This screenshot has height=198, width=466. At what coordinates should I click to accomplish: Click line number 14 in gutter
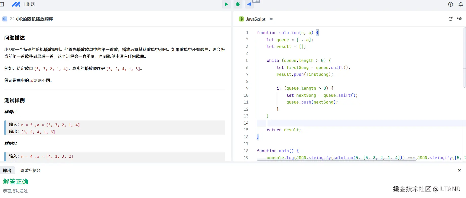point(246,123)
